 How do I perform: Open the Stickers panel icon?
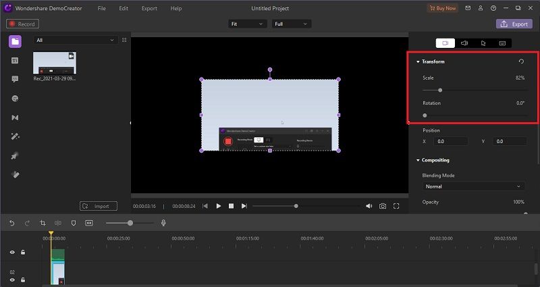15,99
